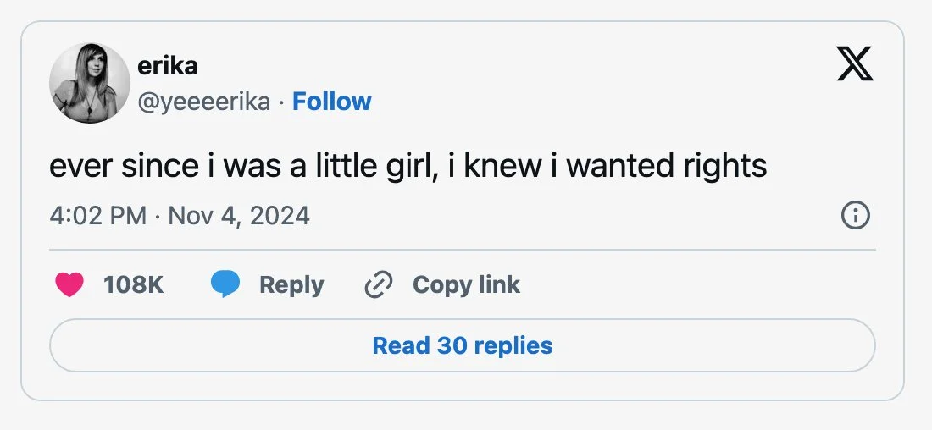Click the blue reply speech bubble icon
The height and width of the screenshot is (430, 932).
point(225,285)
